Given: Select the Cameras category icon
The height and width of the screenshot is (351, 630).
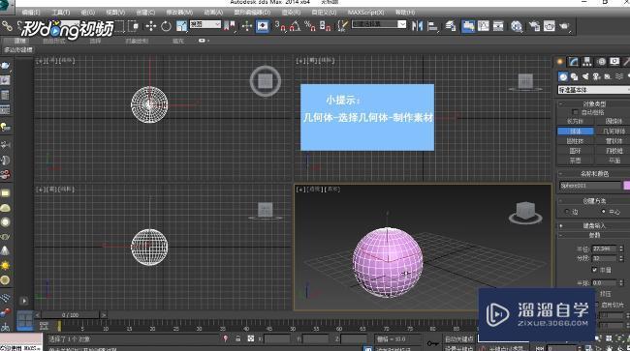Looking at the screenshot, I should point(597,76).
